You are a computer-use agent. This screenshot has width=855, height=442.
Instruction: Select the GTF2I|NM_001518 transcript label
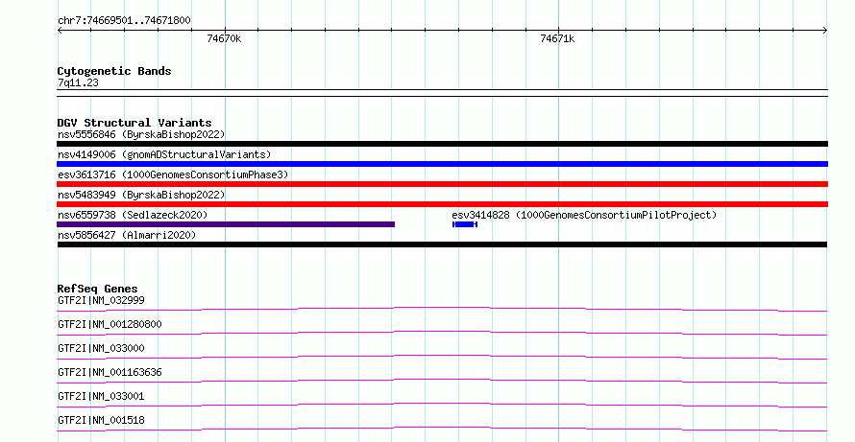pos(101,420)
